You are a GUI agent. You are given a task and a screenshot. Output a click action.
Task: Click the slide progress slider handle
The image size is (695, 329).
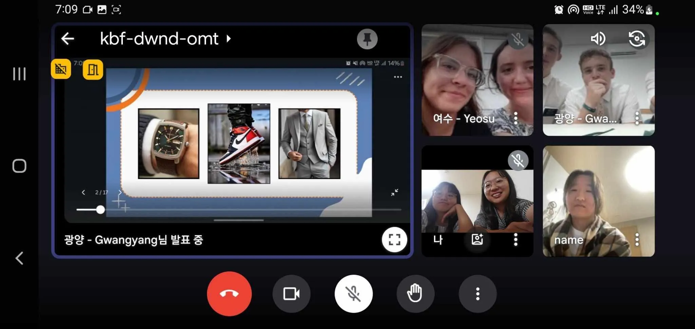(100, 210)
